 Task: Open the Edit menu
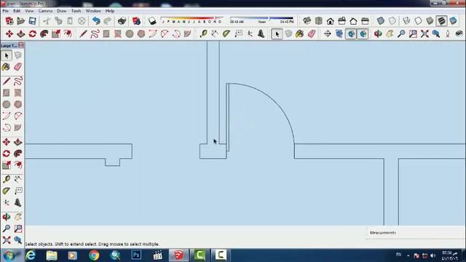[17, 11]
